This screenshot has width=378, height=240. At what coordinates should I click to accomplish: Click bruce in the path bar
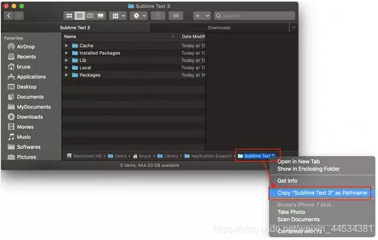coord(142,156)
